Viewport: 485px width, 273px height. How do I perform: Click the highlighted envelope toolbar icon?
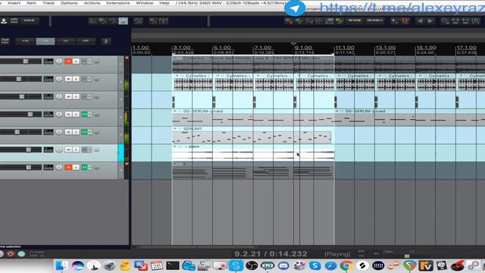(x=123, y=20)
